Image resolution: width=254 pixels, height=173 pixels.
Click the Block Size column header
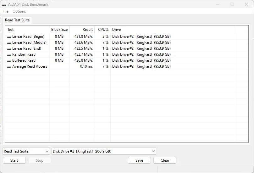point(59,30)
